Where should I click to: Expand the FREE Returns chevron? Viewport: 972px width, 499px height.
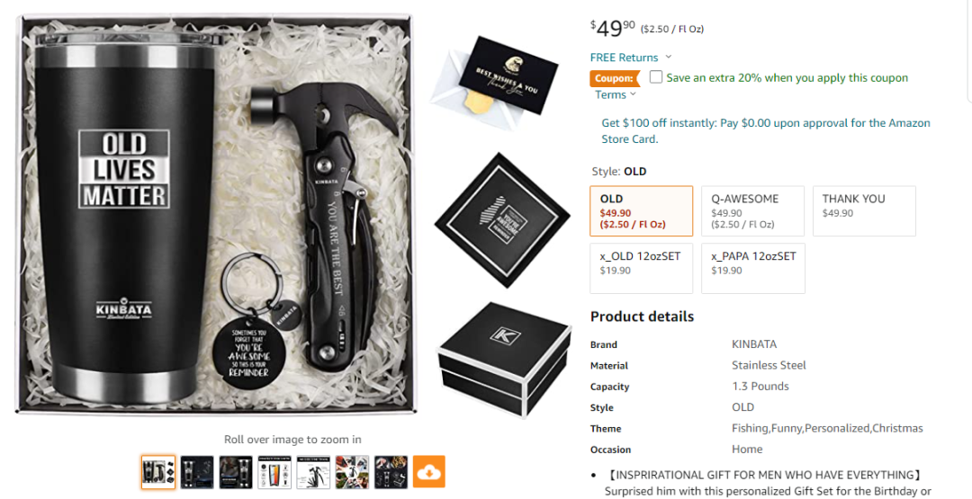click(x=668, y=57)
